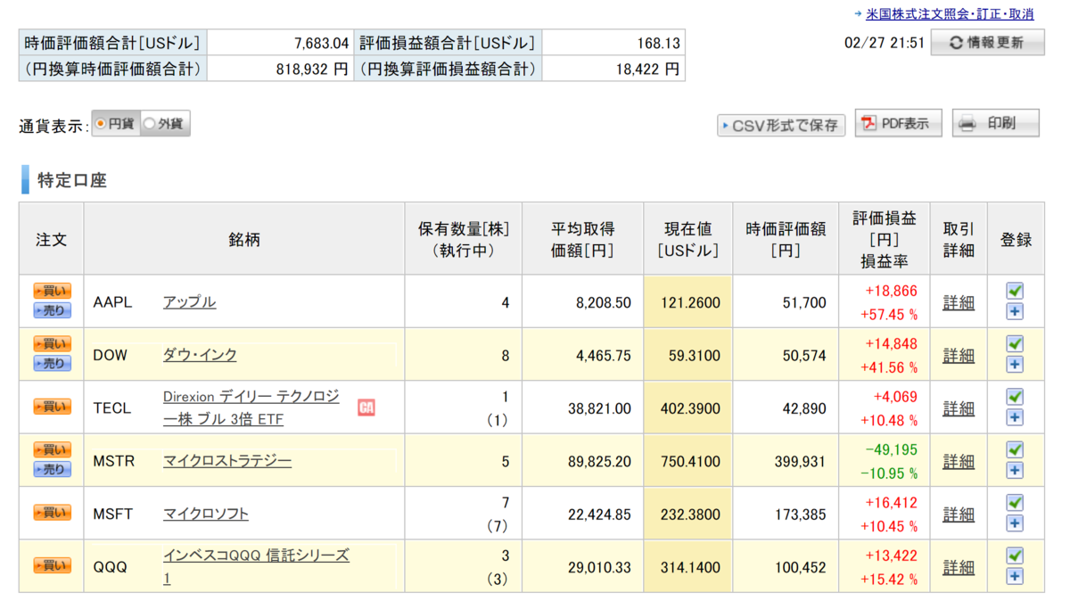Open the Direxion デイリー テクノロジー株 ETF link
The width and height of the screenshot is (1070, 601).
pyautogui.click(x=251, y=408)
